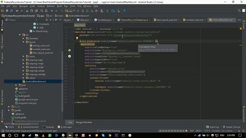Close the AndroidManifest.xml editor tab
The width and height of the screenshot is (246, 138).
click(234, 20)
